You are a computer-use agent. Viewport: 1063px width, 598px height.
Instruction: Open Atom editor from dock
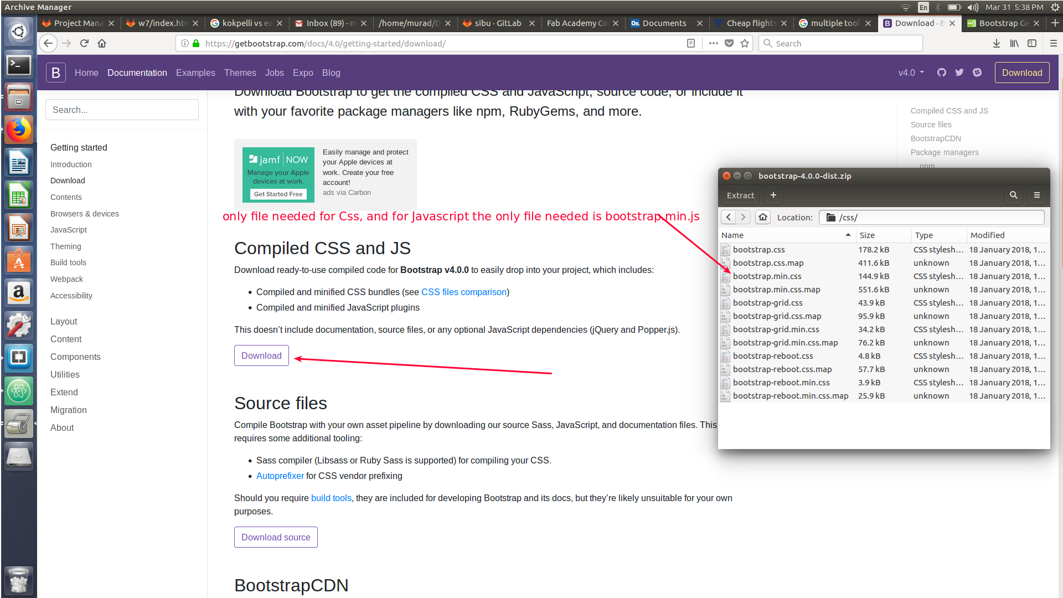(x=19, y=391)
